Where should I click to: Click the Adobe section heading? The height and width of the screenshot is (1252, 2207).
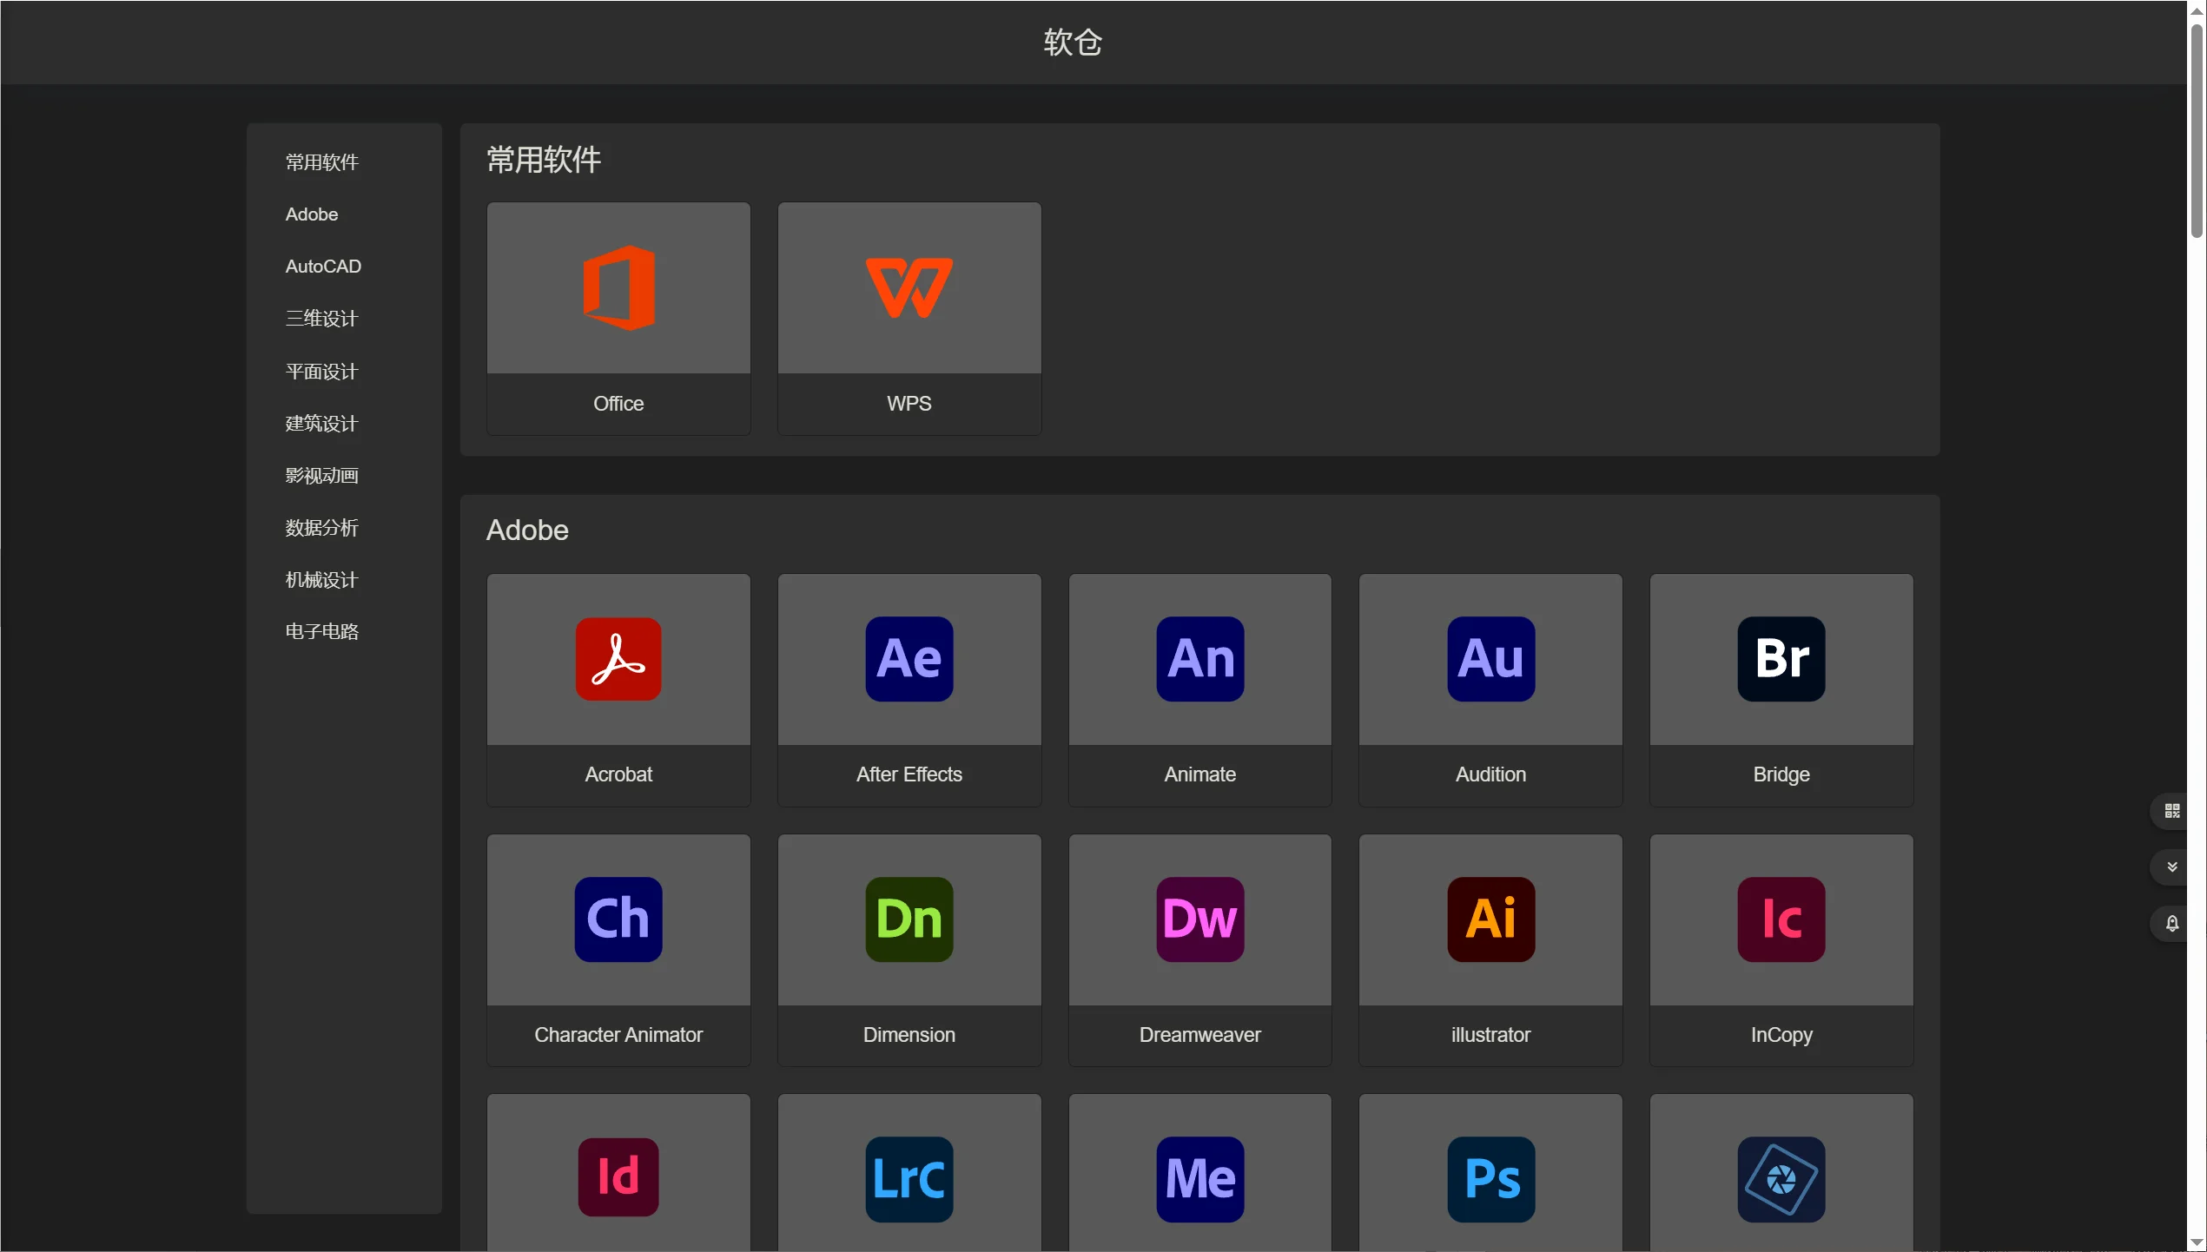click(527, 530)
